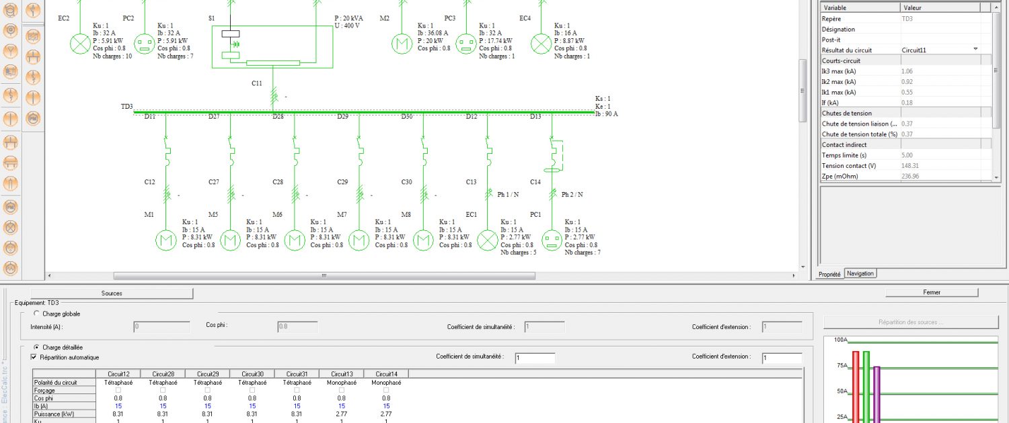Image resolution: width=1009 pixels, height=423 pixels.
Task: Select differential breaker D13 symbol
Action: (x=554, y=154)
